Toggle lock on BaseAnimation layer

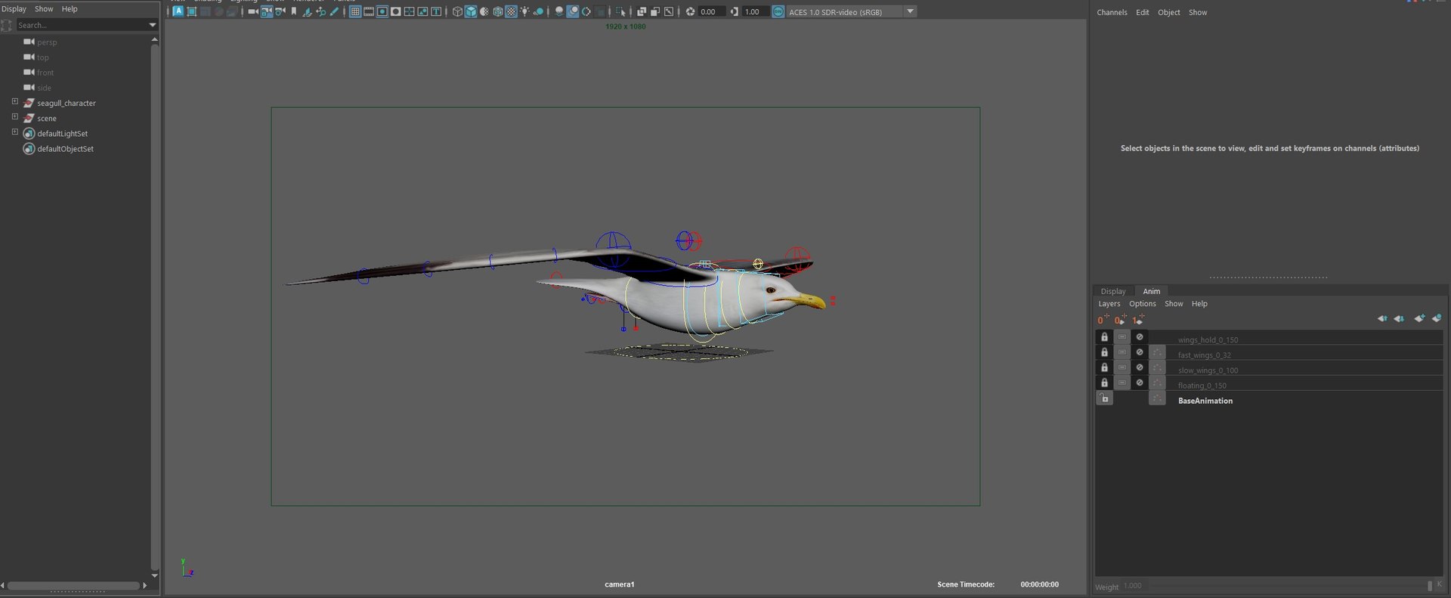tap(1104, 398)
